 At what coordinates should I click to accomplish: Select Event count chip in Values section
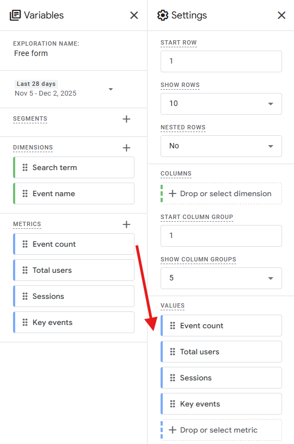221,326
